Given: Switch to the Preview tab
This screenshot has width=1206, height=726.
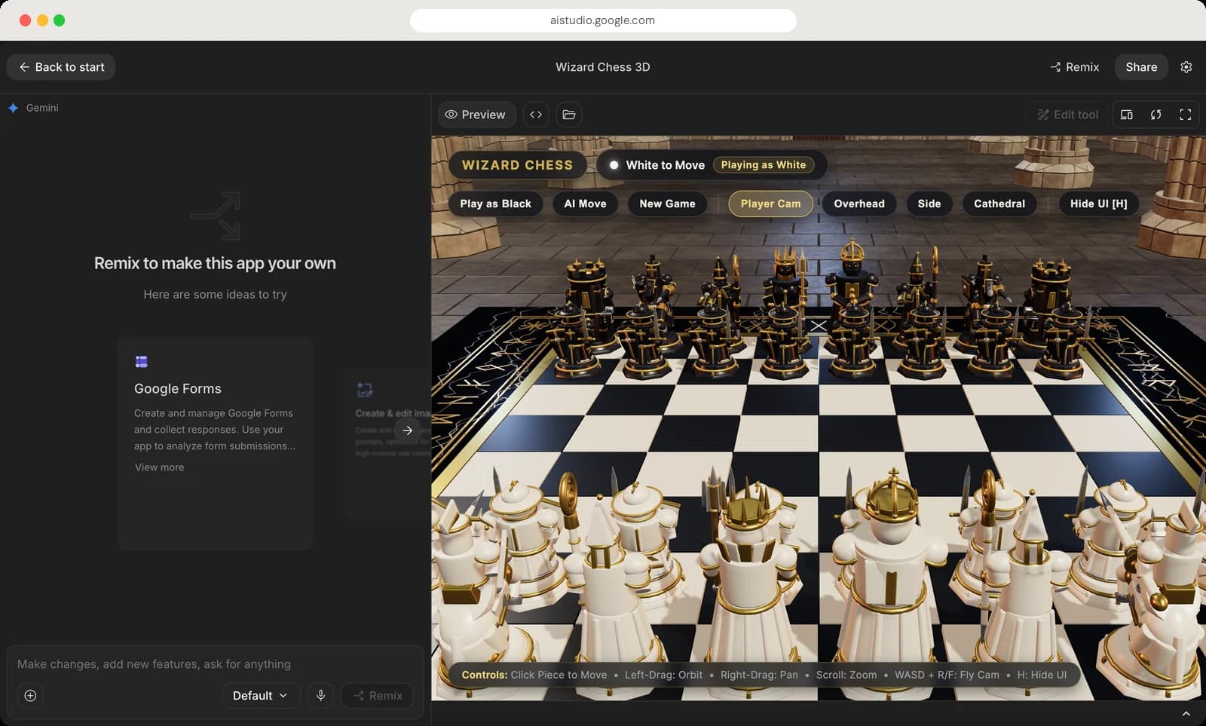Looking at the screenshot, I should (476, 115).
